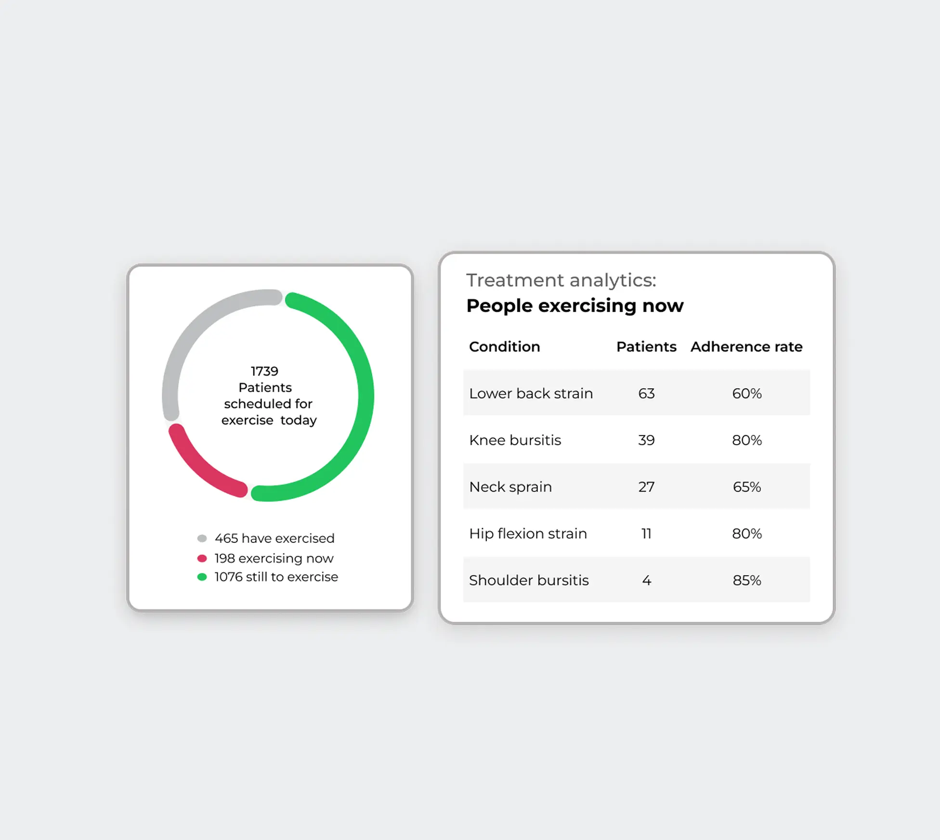940x840 pixels.
Task: Click the '198 exercising now' legend label
Action: tap(274, 558)
